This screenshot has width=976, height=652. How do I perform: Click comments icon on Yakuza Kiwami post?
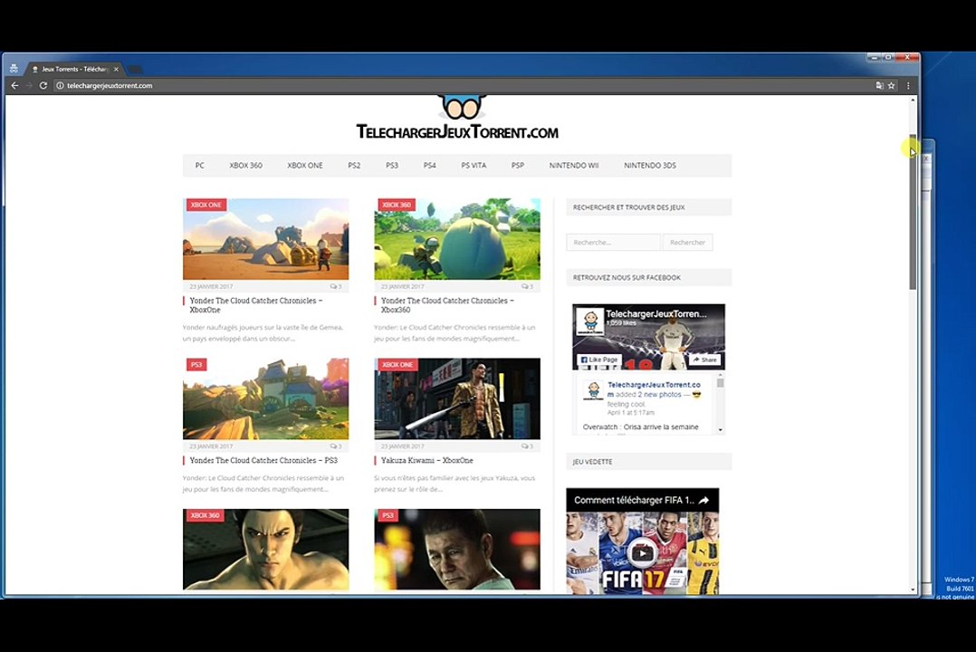tap(527, 446)
